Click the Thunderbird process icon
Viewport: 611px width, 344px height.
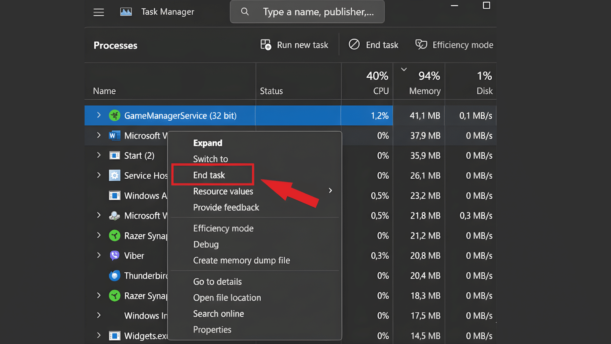114,276
